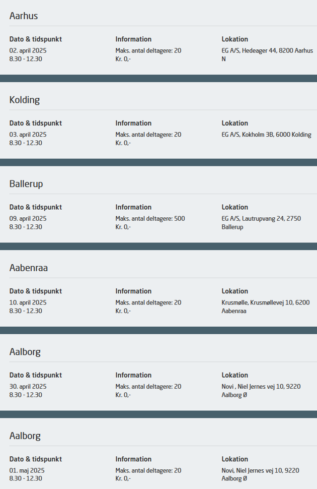Click the Information label in Aarhus section
Screen dimensions: 317x489
(133, 39)
